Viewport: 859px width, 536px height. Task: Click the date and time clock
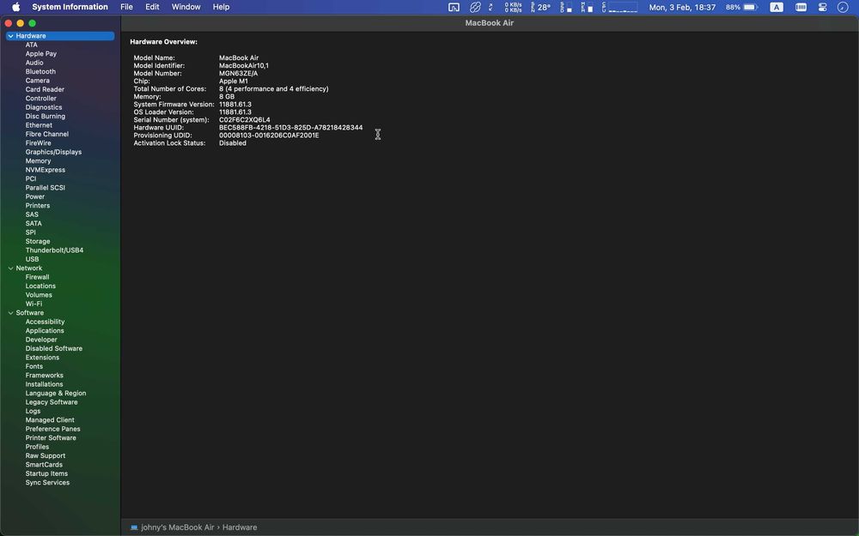(682, 7)
